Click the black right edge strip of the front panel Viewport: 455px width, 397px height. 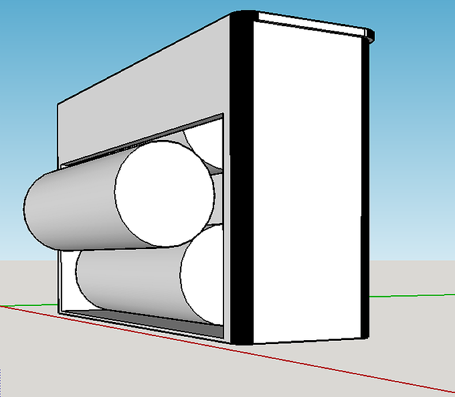coord(366,188)
